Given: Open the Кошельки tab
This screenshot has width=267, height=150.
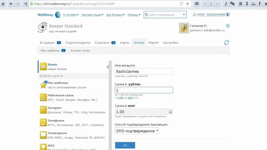Looking at the screenshot, I should click(x=105, y=42).
